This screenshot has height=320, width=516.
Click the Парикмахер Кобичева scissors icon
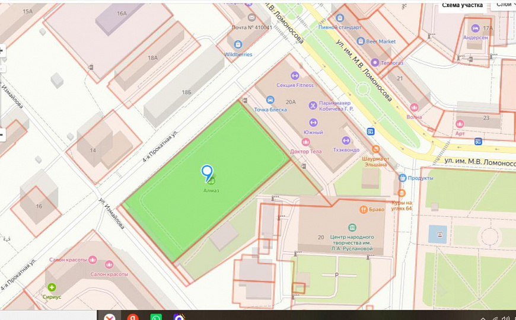point(313,105)
